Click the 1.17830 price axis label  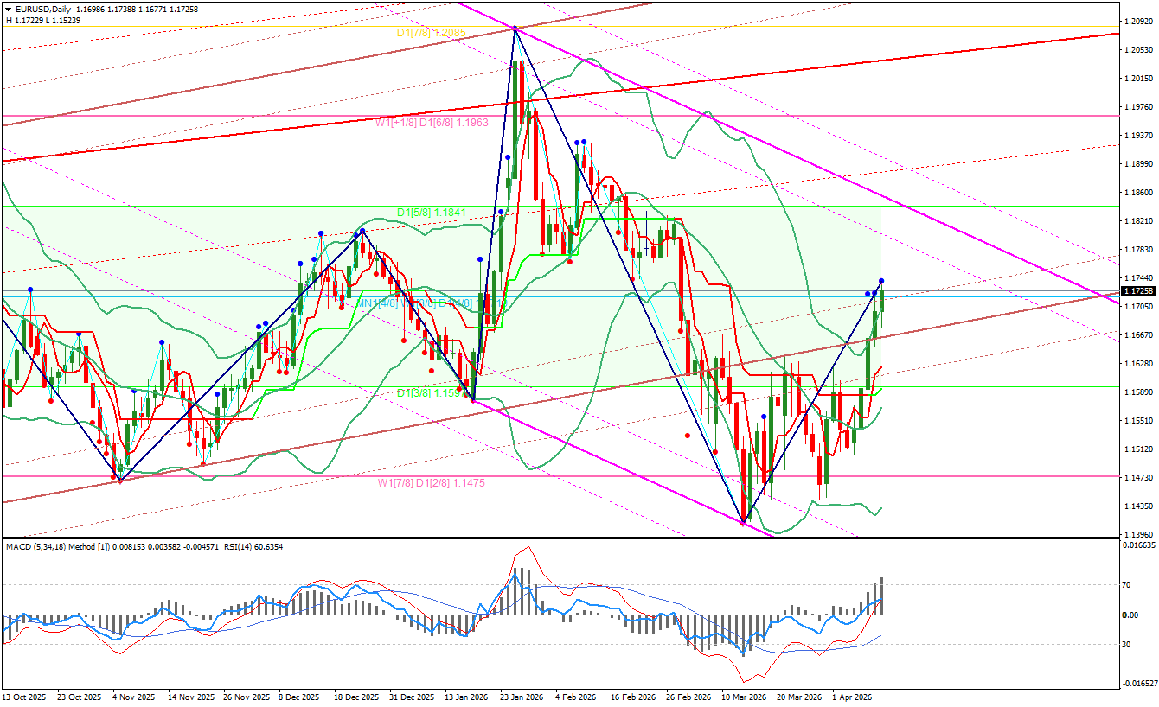point(1137,249)
